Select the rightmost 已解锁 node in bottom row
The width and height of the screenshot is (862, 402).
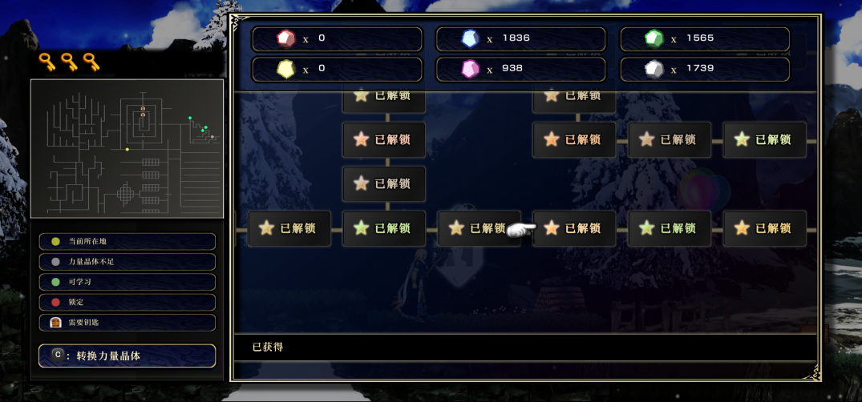coord(764,228)
